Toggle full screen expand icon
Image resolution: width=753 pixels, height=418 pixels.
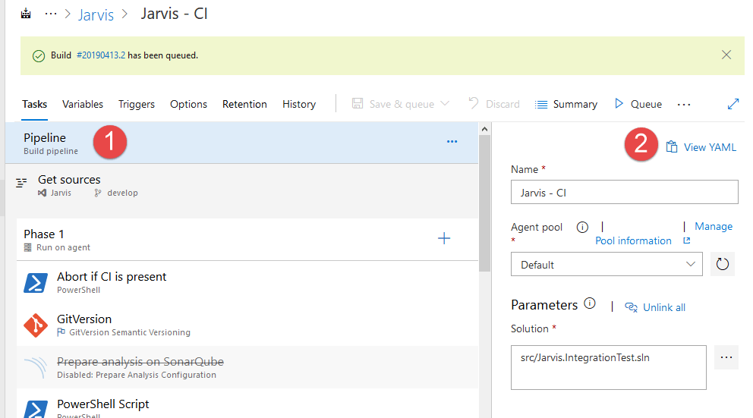[x=733, y=104]
